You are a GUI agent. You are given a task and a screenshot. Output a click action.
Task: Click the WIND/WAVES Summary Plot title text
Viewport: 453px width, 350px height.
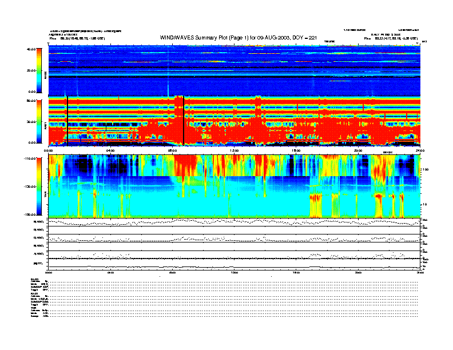(x=239, y=38)
